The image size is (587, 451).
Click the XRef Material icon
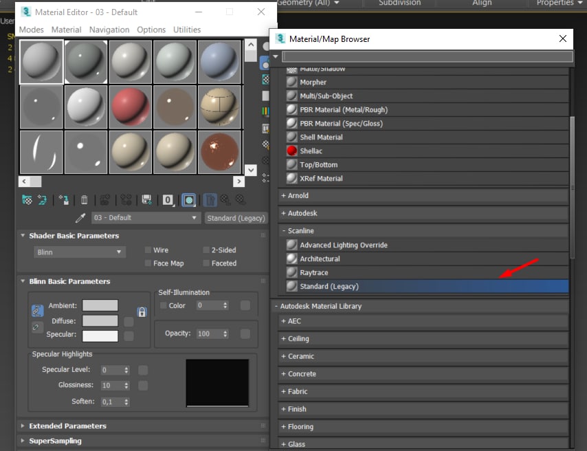point(291,178)
